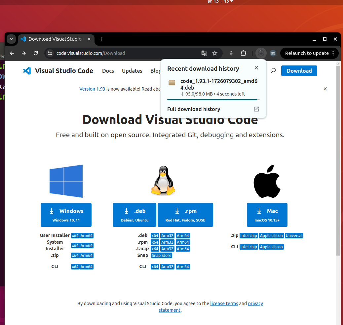Click the extension icon beside the star
Image resolution: width=343 pixels, height=325 pixels.
[x=231, y=53]
